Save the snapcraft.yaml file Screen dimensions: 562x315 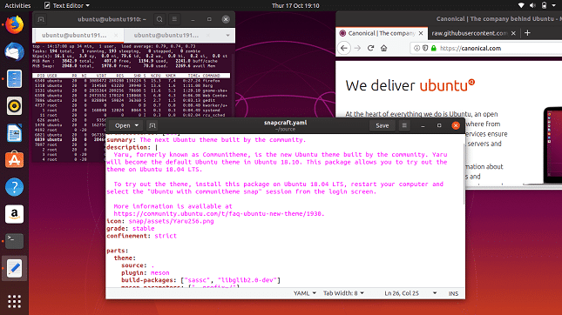(x=383, y=125)
